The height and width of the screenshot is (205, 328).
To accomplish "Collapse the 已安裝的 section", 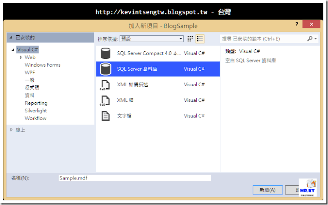I will (x=11, y=37).
